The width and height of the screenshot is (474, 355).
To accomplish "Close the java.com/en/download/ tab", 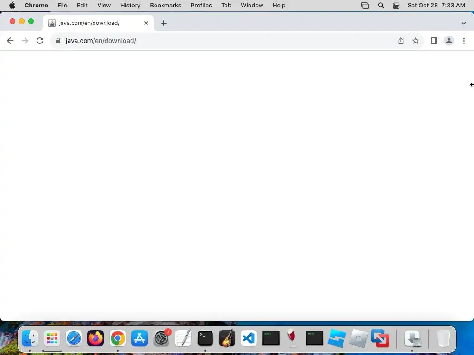I will (x=146, y=23).
